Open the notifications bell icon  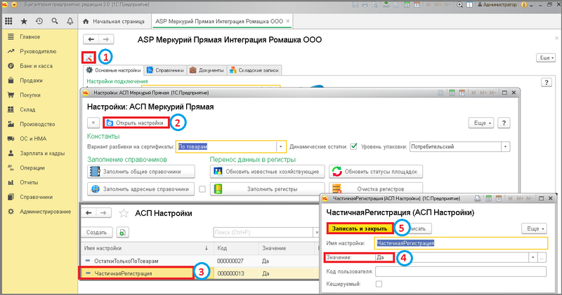[70, 22]
